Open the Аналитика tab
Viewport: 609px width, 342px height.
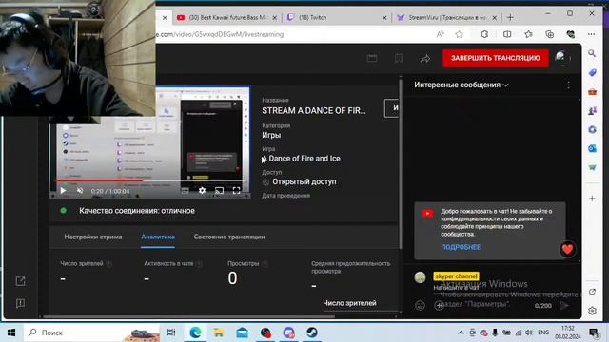point(158,237)
